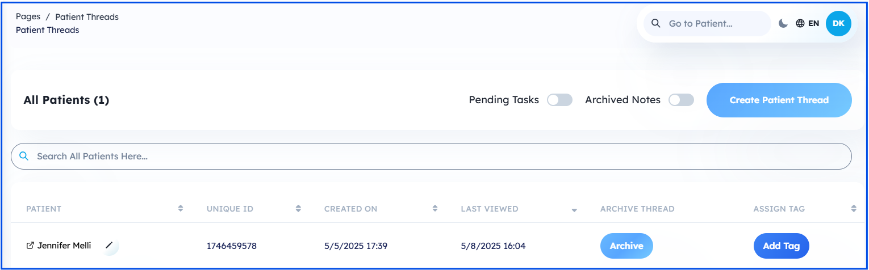This screenshot has height=270, width=869.
Task: Select the Patient Threads breadcrumb
Action: pos(87,16)
